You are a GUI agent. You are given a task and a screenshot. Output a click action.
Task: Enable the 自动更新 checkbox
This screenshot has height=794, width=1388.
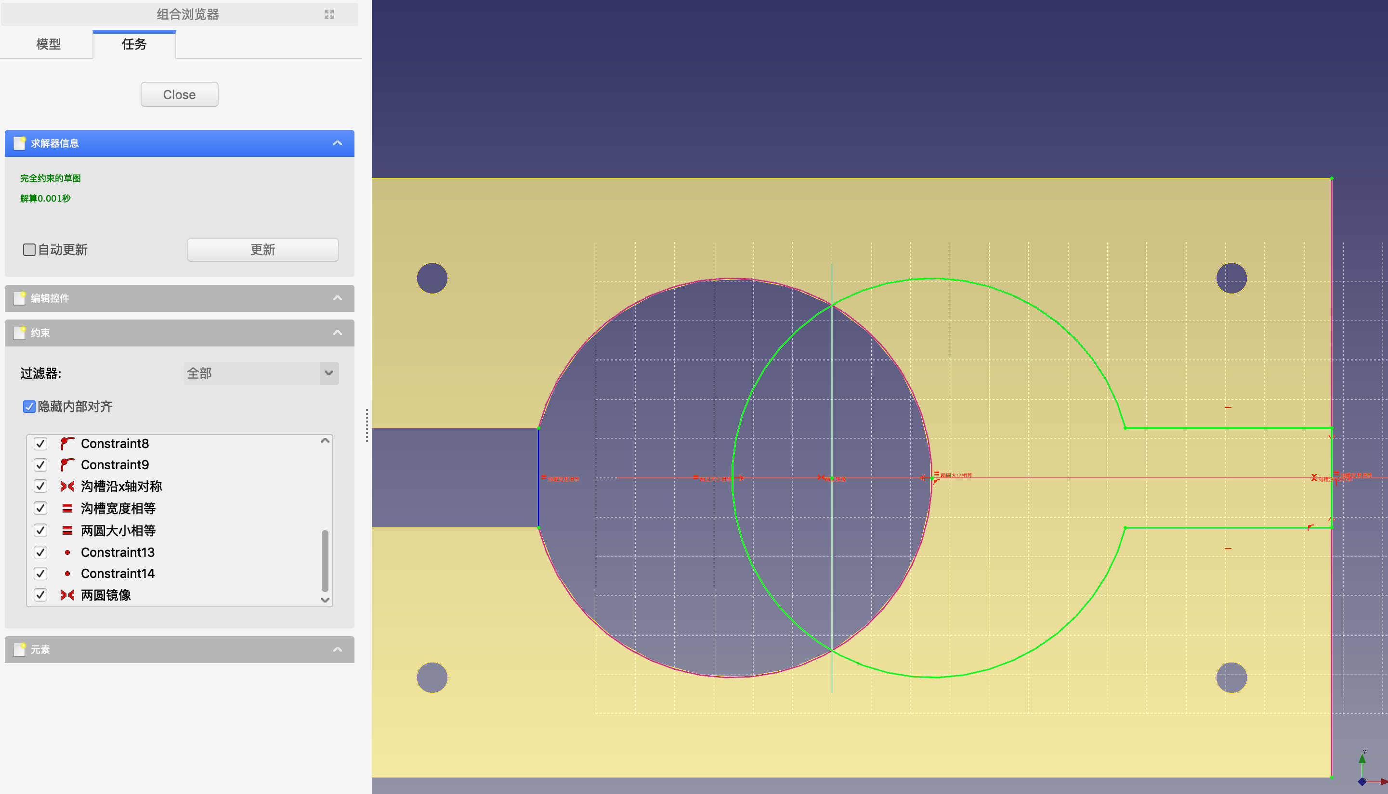29,250
